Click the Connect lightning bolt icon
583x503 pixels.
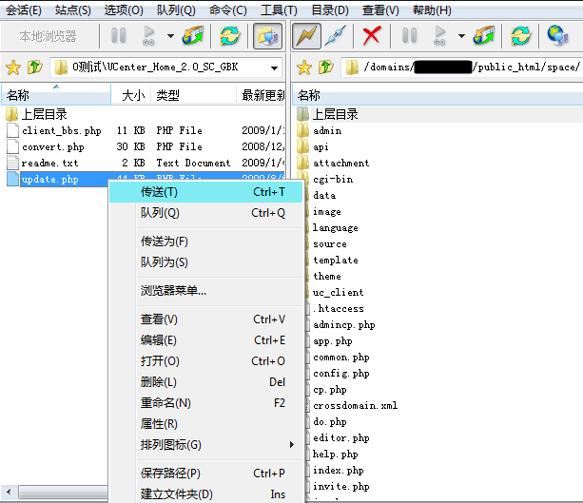click(x=306, y=37)
